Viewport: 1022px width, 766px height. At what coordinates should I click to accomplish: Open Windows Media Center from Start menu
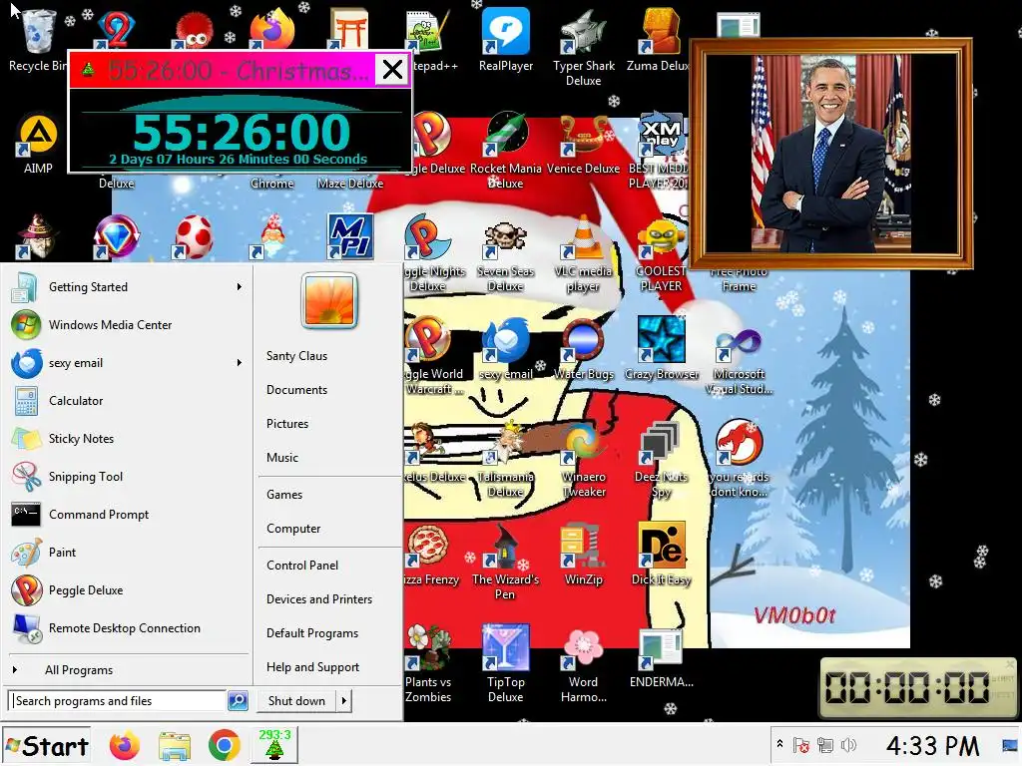pos(127,325)
